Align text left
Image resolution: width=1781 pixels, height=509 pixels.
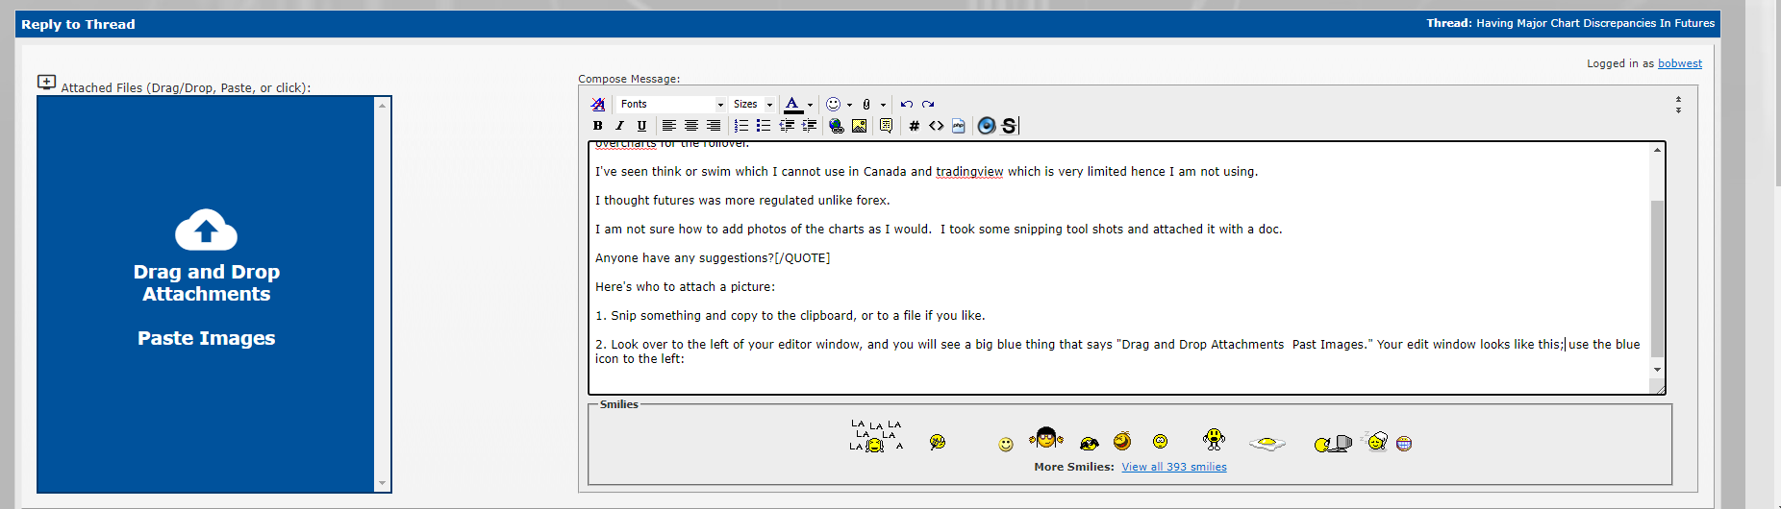coord(669,126)
